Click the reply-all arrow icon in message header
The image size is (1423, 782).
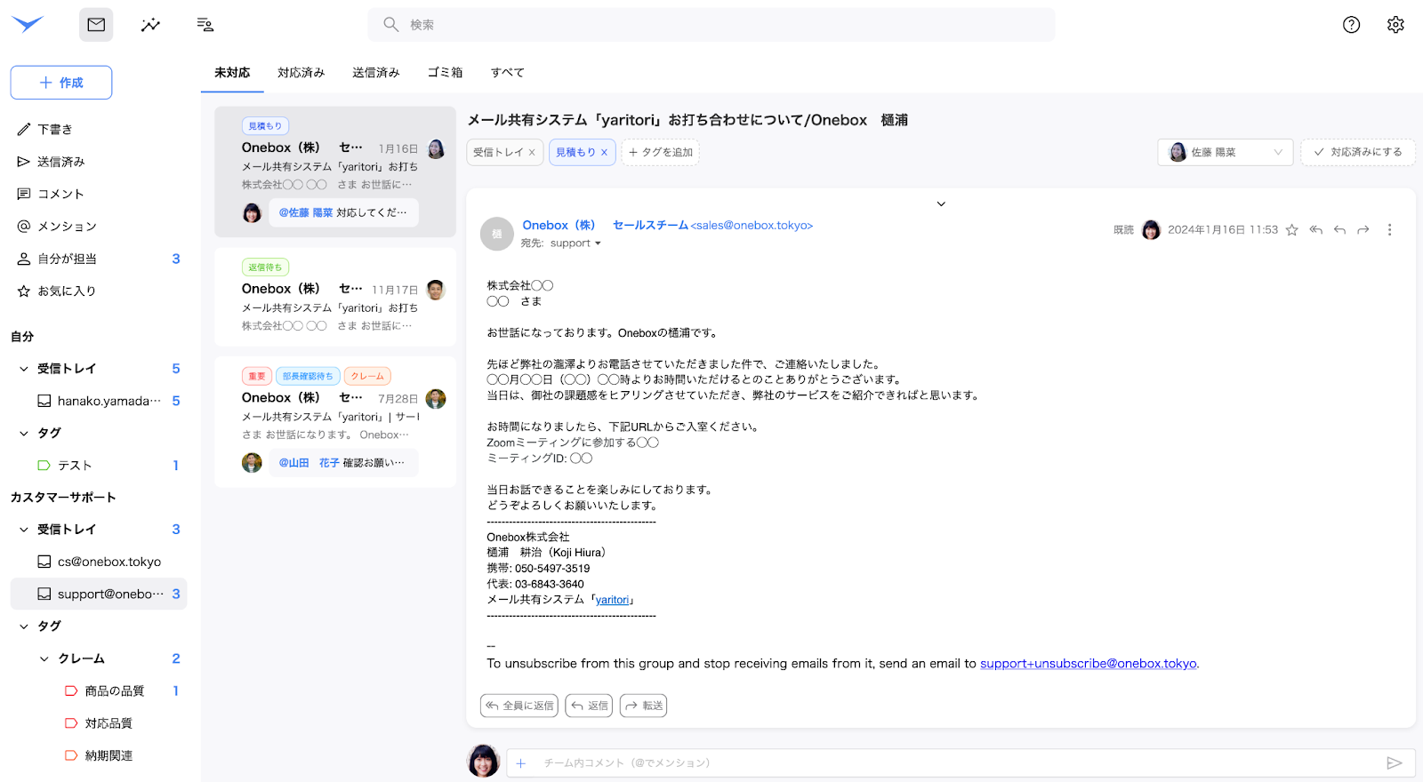(1316, 230)
